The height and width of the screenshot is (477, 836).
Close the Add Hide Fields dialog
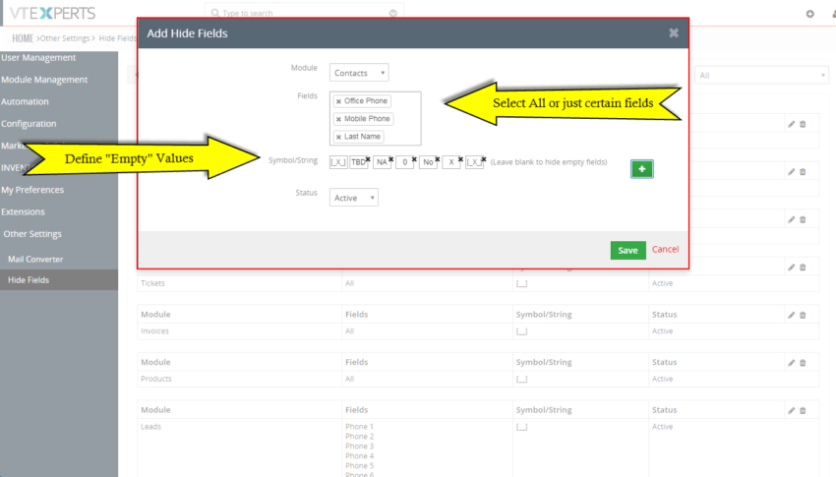click(x=674, y=33)
